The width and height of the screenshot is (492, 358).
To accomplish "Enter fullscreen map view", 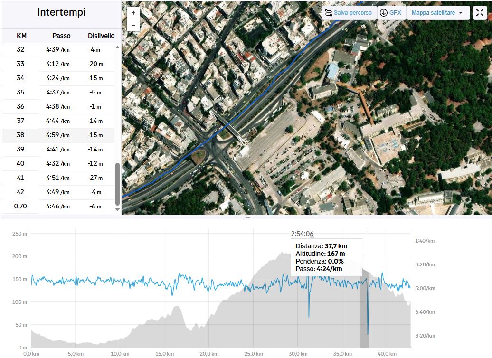I will [x=480, y=13].
